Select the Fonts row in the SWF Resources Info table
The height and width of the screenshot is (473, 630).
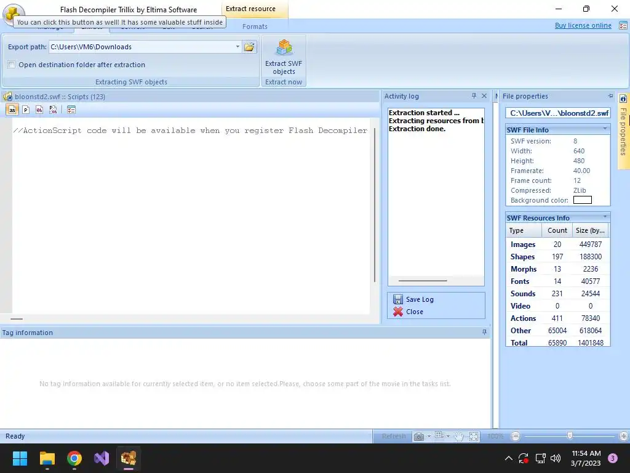(557, 281)
